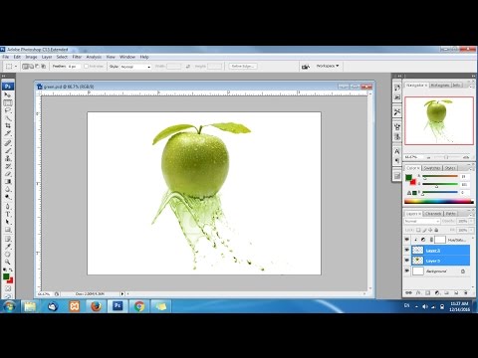Hide the Hue/Saturation adjustment layer
Viewport: 478px width, 358px height.
click(407, 240)
